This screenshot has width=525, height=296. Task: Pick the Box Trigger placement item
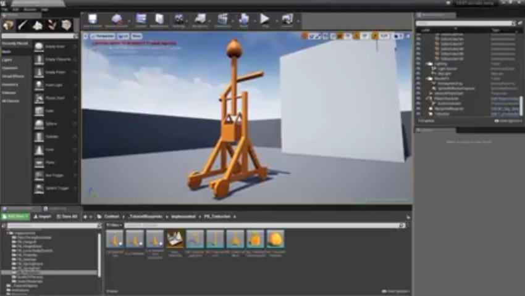click(x=55, y=175)
